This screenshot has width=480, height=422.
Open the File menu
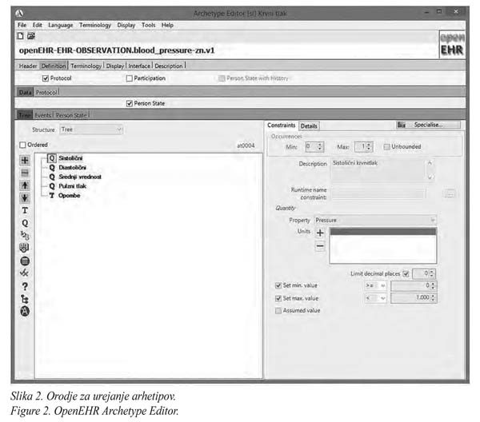(22, 25)
